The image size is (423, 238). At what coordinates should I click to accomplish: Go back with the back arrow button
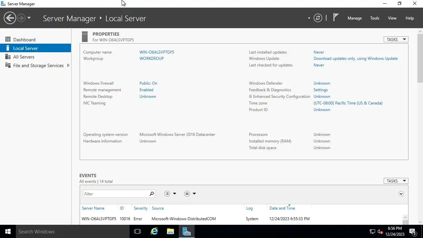[10, 18]
